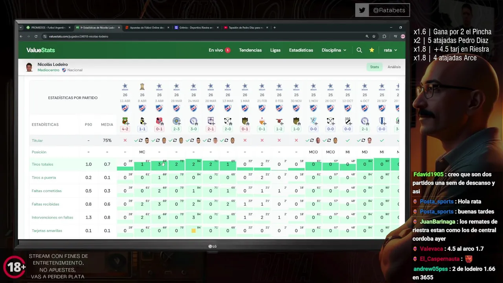This screenshot has width=503, height=283.
Task: Click the Tarjetas amarillas row label
Action: pyautogui.click(x=47, y=231)
